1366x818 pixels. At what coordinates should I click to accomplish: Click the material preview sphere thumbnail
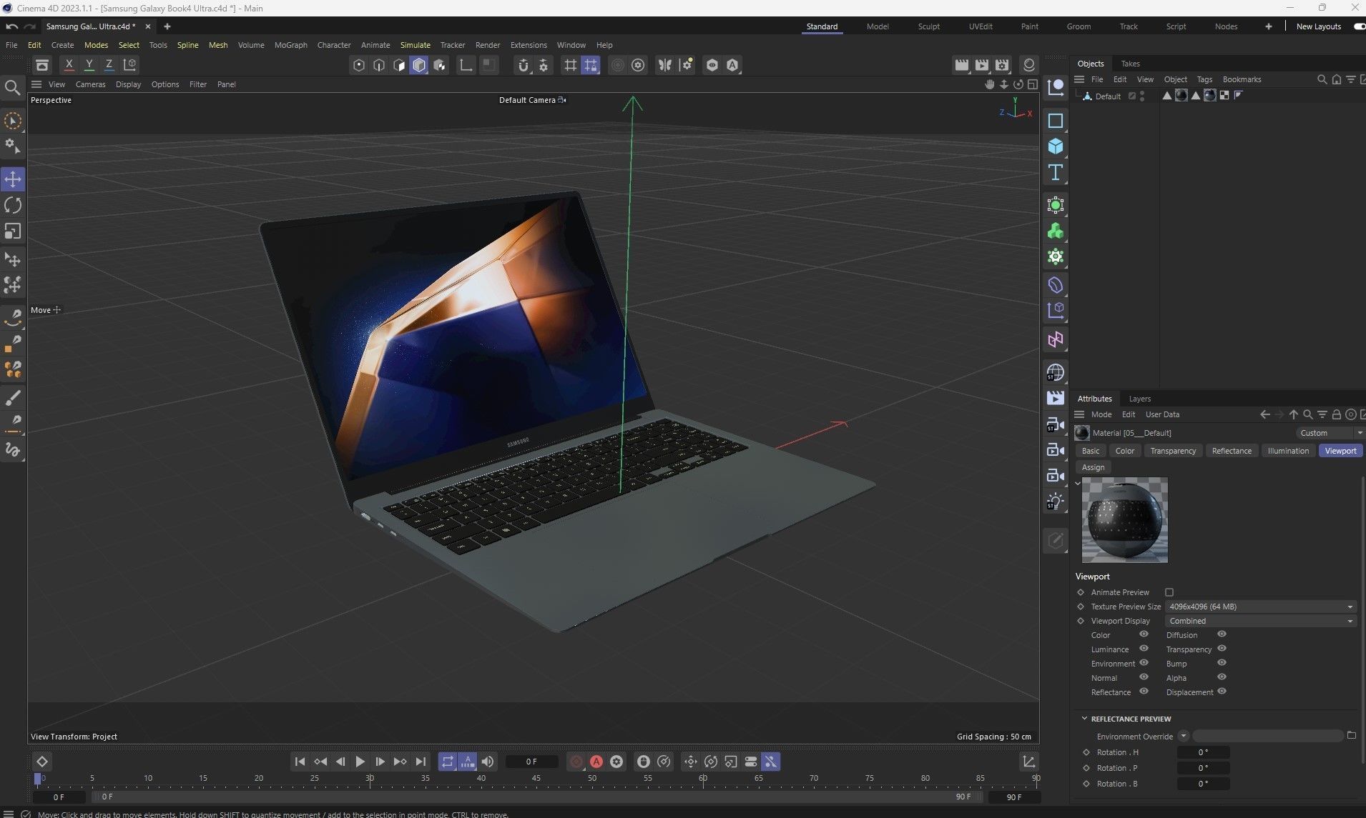[1124, 520]
